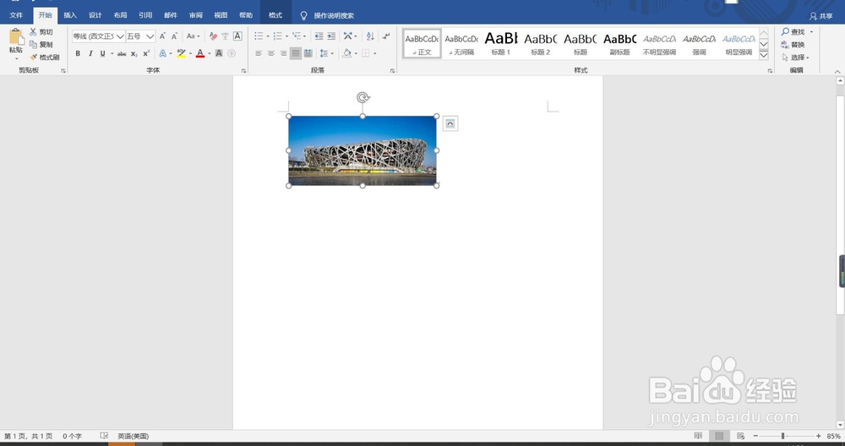Image resolution: width=845 pixels, height=446 pixels.
Task: Switch to the 布局 (Layout) tab
Action: pos(120,15)
